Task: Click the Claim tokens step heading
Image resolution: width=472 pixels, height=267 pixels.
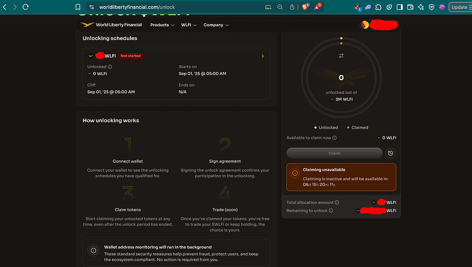Action: pyautogui.click(x=128, y=210)
